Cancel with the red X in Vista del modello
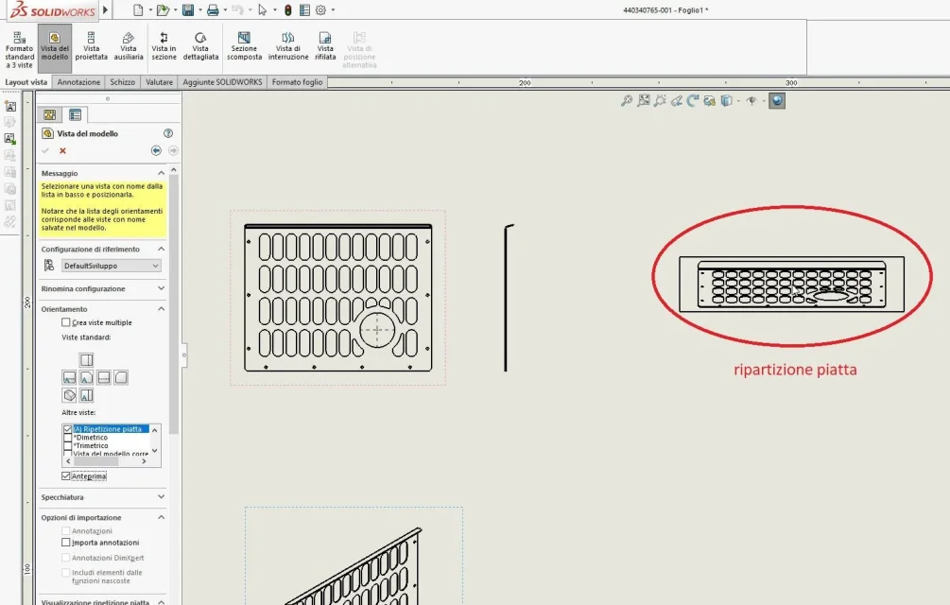The width and height of the screenshot is (950, 605). [62, 151]
